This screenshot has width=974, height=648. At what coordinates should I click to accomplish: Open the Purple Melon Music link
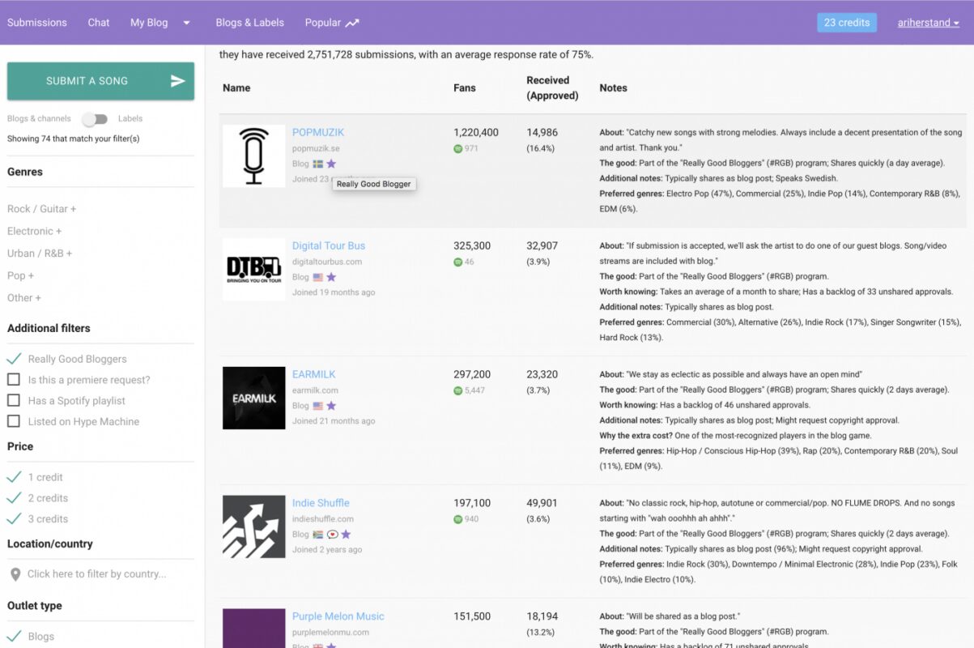click(338, 617)
